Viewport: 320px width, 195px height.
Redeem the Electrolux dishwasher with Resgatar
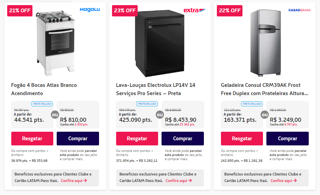tap(137, 139)
